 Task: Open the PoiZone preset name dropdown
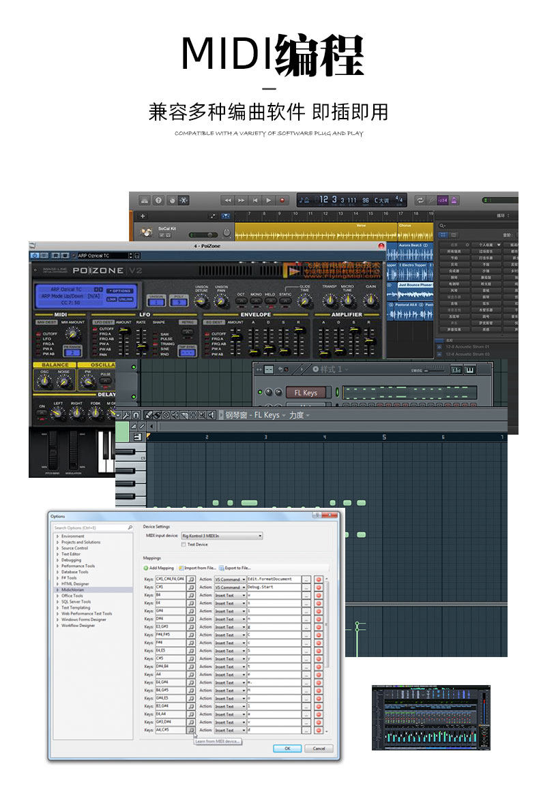point(105,255)
